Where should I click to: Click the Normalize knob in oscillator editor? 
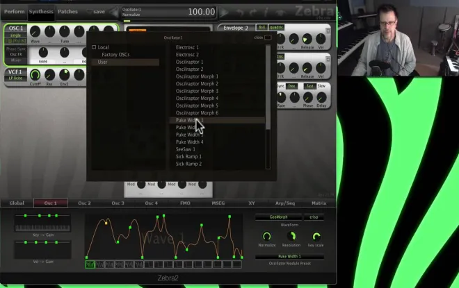[x=266, y=237]
